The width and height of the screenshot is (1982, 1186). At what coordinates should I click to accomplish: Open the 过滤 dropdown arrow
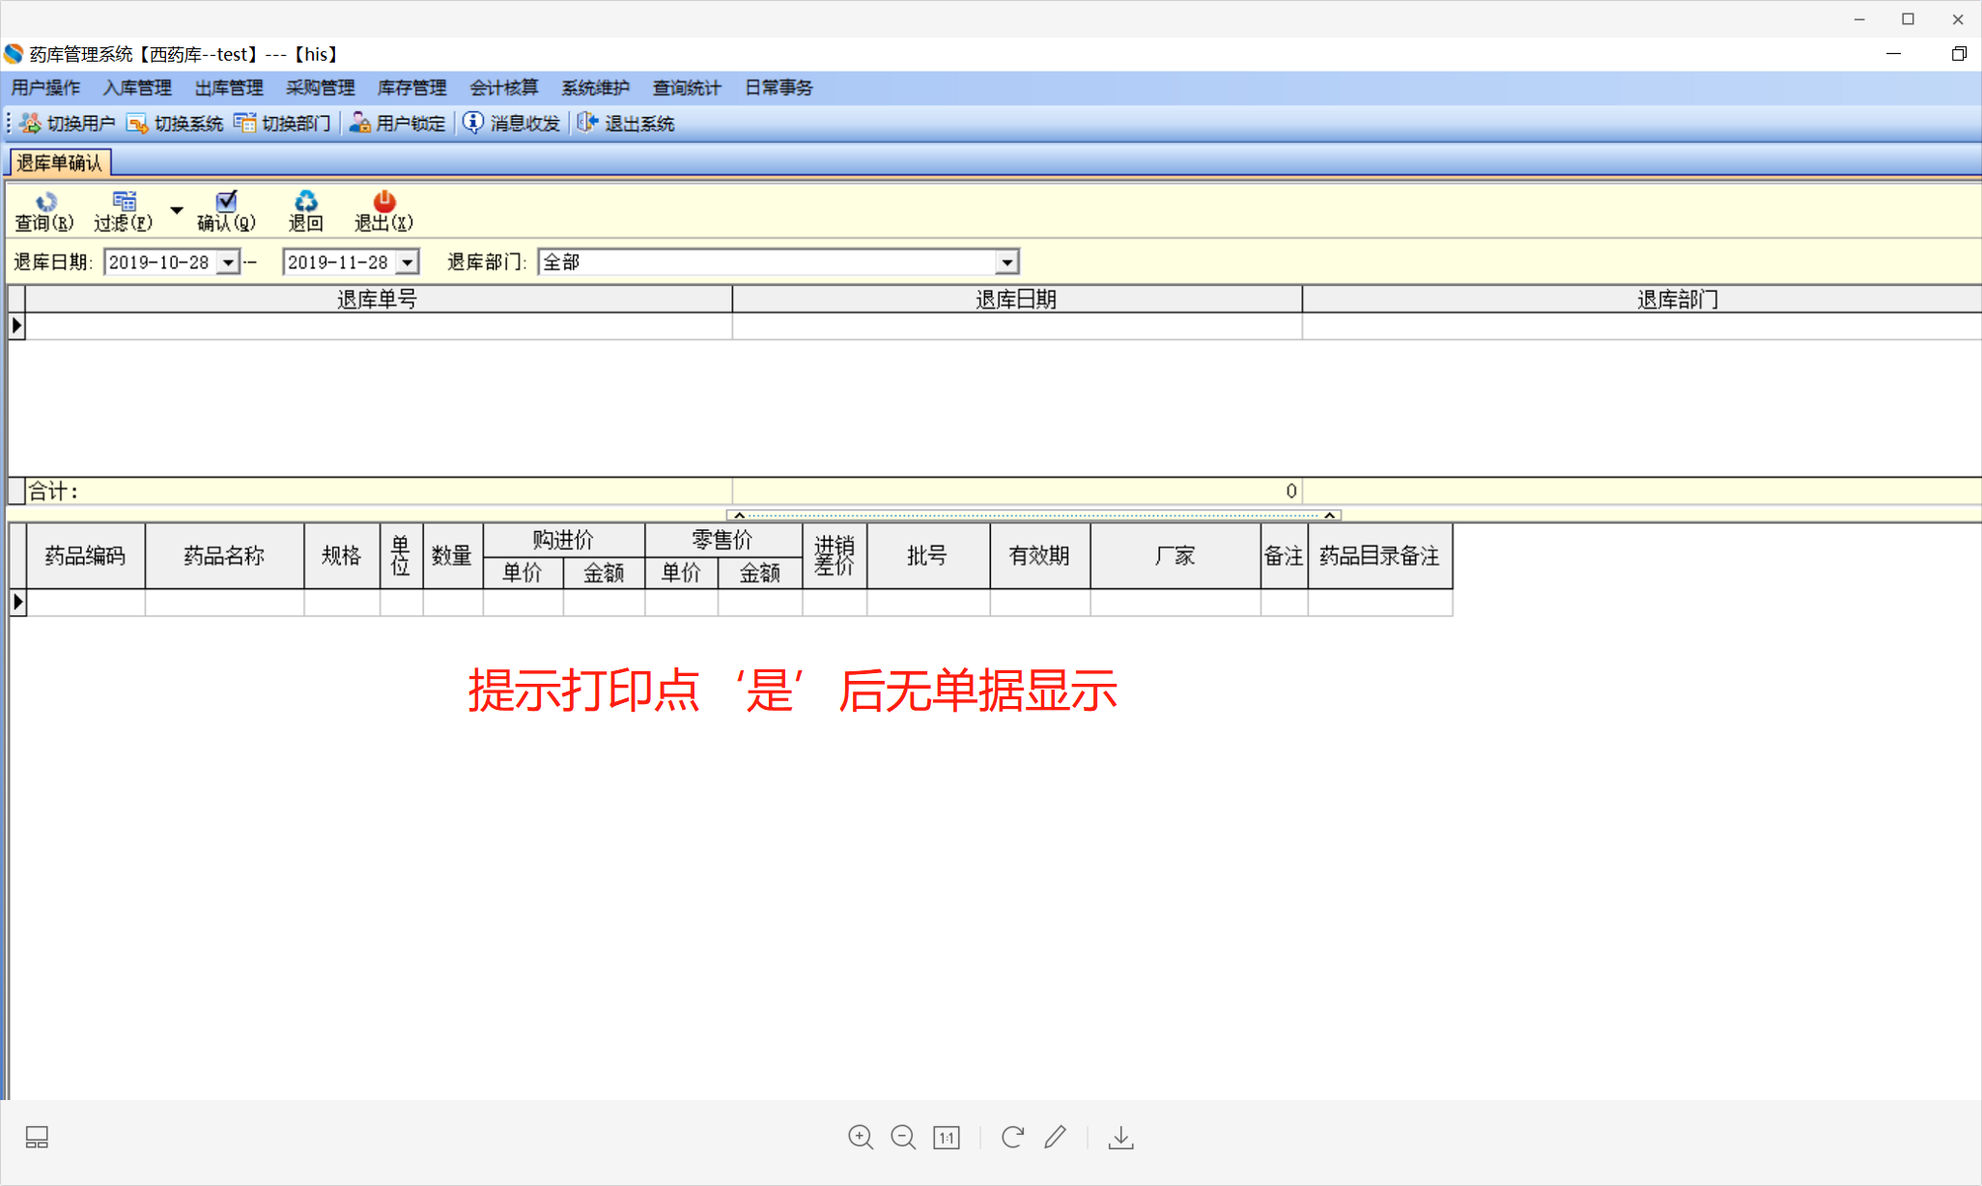click(x=177, y=210)
